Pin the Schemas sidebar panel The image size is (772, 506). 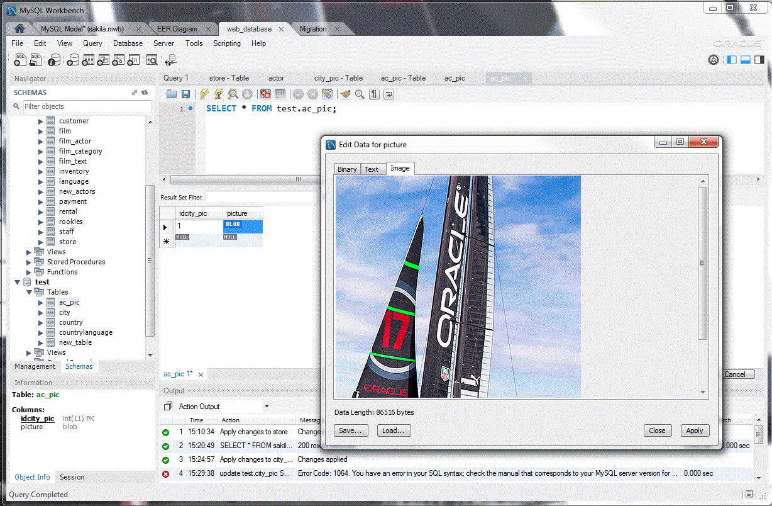(134, 92)
